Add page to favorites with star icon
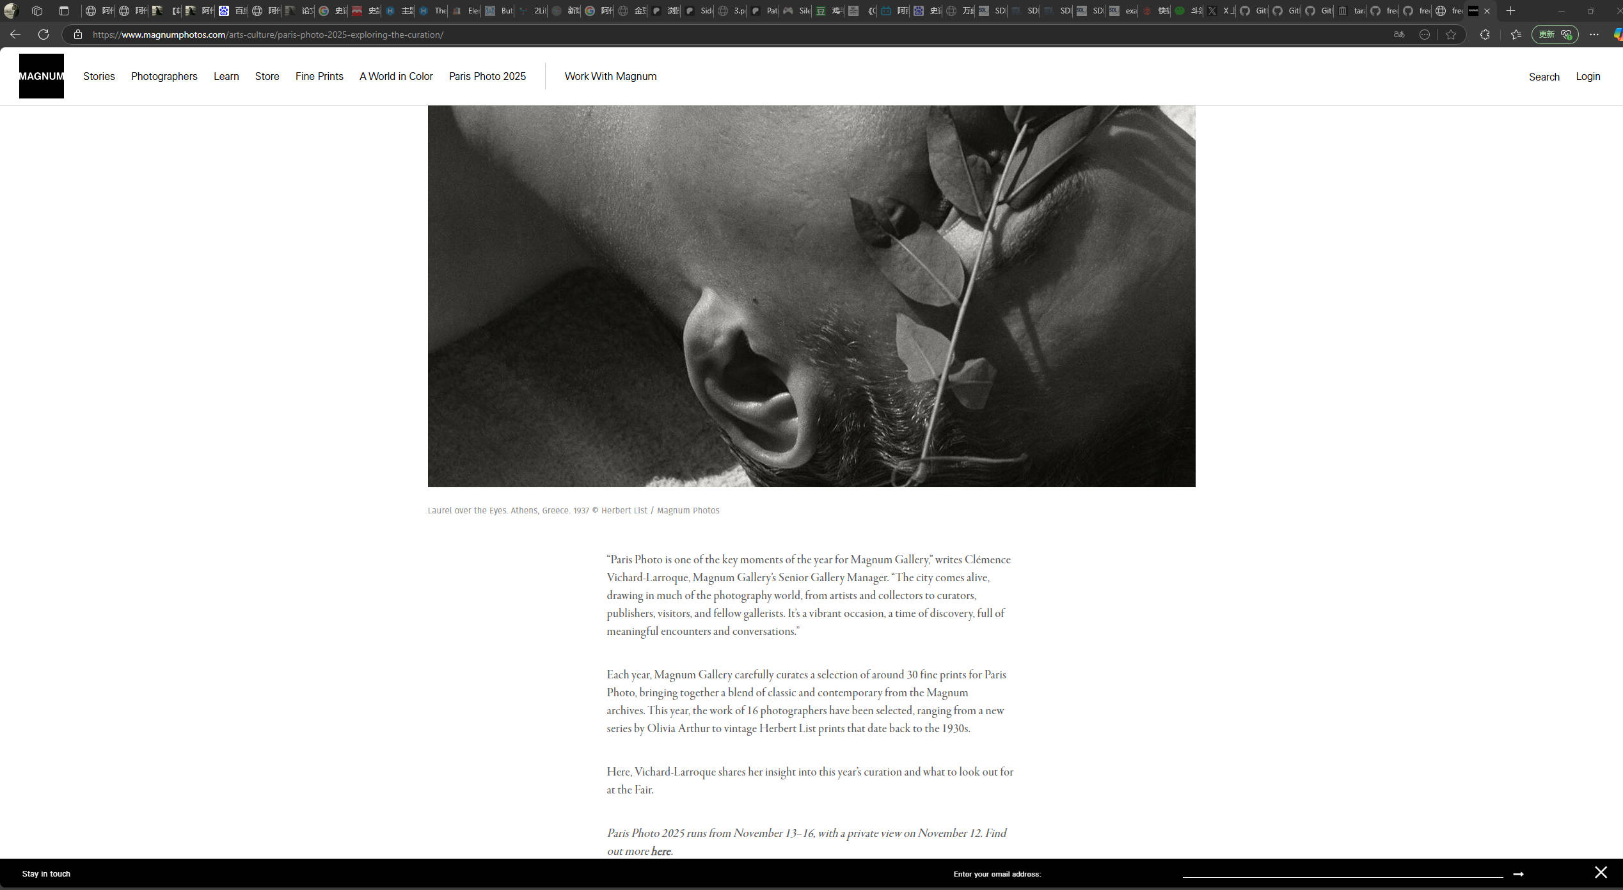The width and height of the screenshot is (1623, 890). point(1450,35)
